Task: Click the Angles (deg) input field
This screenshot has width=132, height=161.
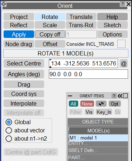Action: (x=88, y=74)
